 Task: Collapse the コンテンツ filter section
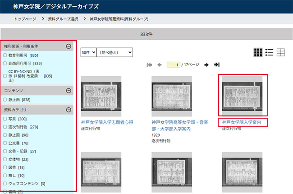69,91
